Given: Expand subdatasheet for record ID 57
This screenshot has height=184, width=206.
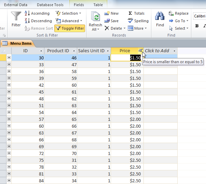Looking at the screenshot, I should pos(9,119).
